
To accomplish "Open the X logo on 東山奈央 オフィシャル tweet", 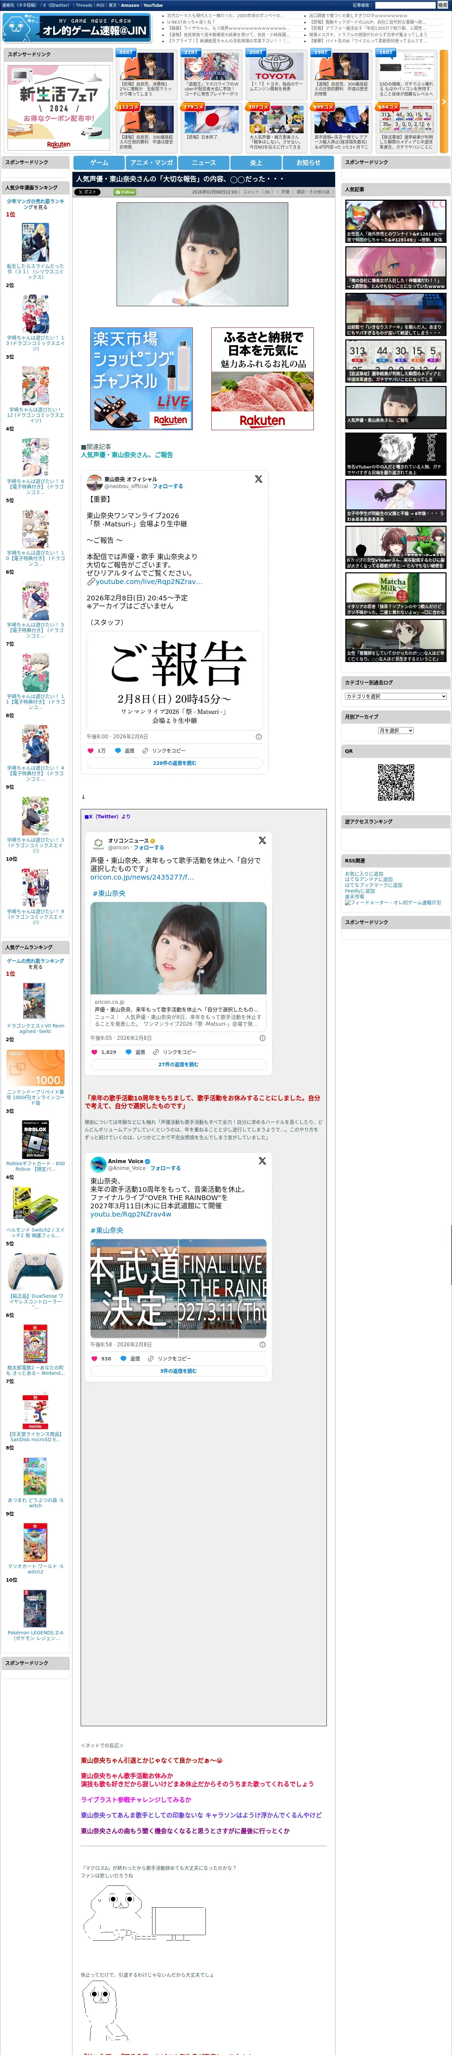I will coord(258,480).
